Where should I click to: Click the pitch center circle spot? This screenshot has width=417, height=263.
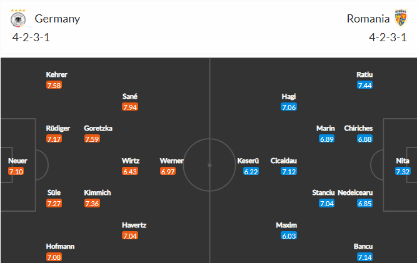coord(209,166)
